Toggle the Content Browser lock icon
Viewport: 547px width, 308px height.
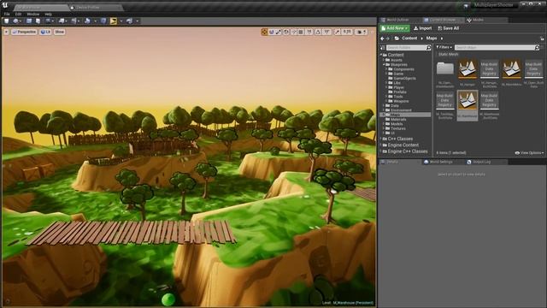(x=542, y=38)
